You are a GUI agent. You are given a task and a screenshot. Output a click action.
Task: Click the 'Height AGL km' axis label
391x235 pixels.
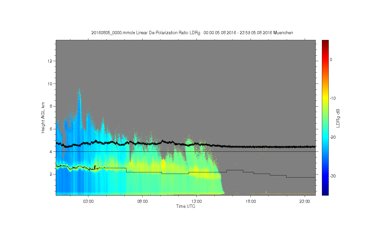coord(43,118)
